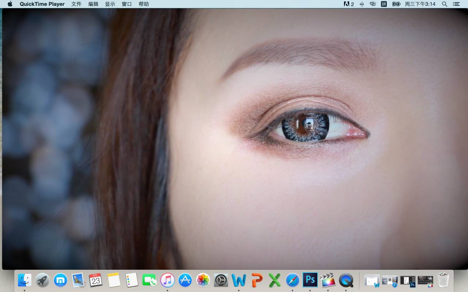The width and height of the screenshot is (468, 292).
Task: Switch to Photoshop in the Dock
Action: (x=310, y=280)
